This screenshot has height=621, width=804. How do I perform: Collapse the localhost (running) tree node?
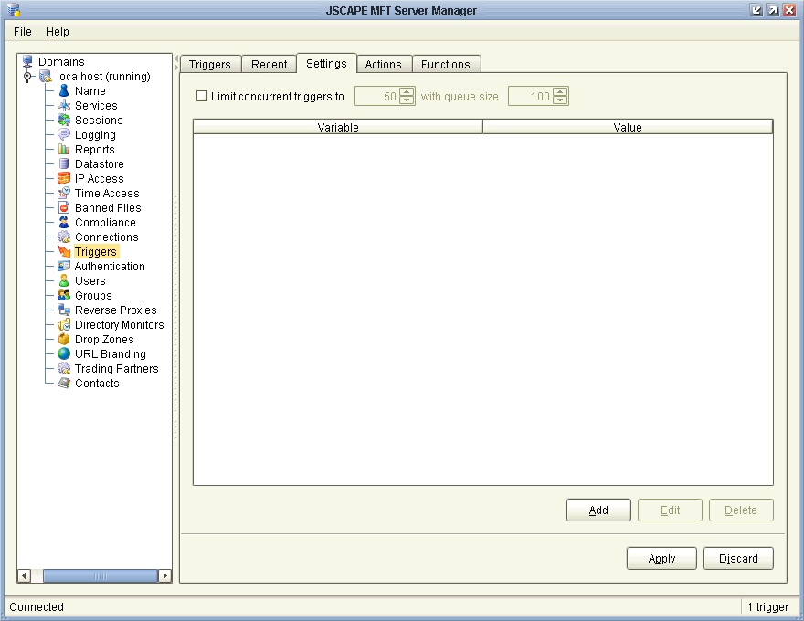(28, 77)
